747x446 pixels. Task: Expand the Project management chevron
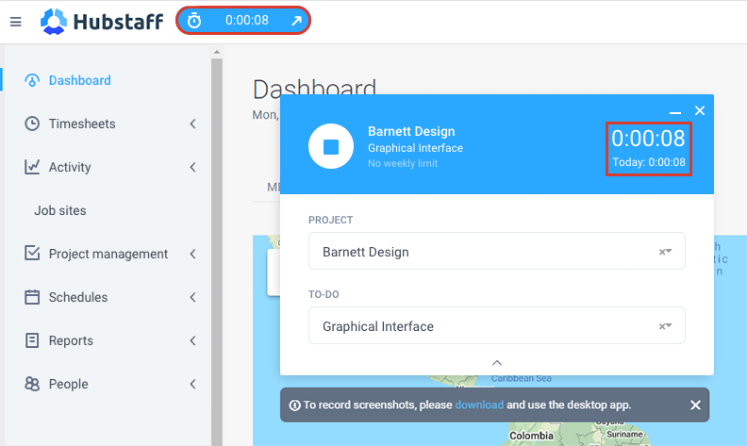click(192, 254)
